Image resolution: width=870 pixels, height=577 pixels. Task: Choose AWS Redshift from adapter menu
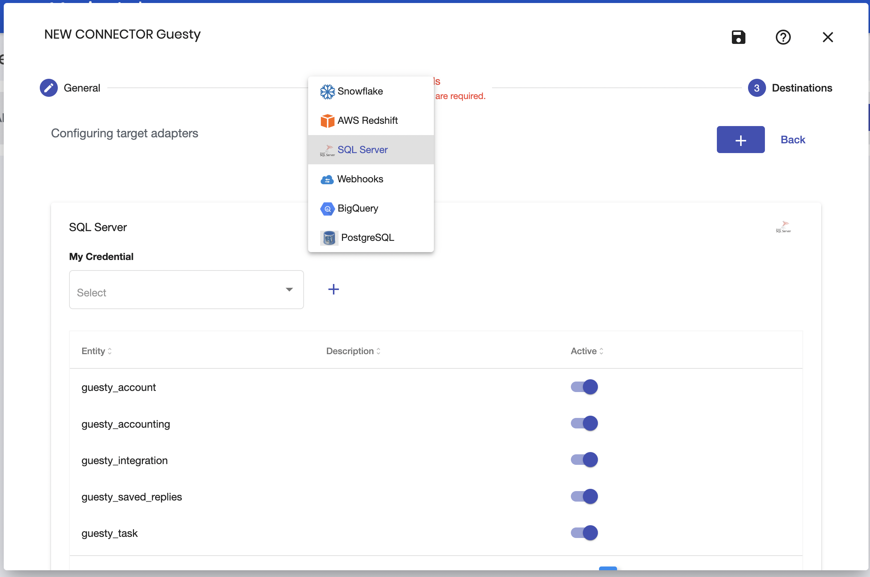coord(371,120)
